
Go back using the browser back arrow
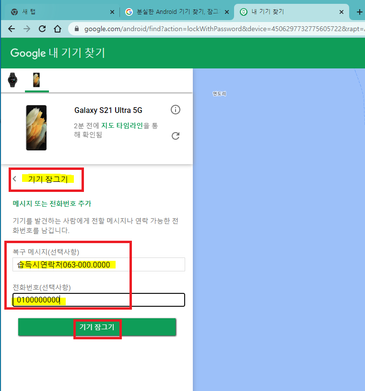tap(12, 29)
